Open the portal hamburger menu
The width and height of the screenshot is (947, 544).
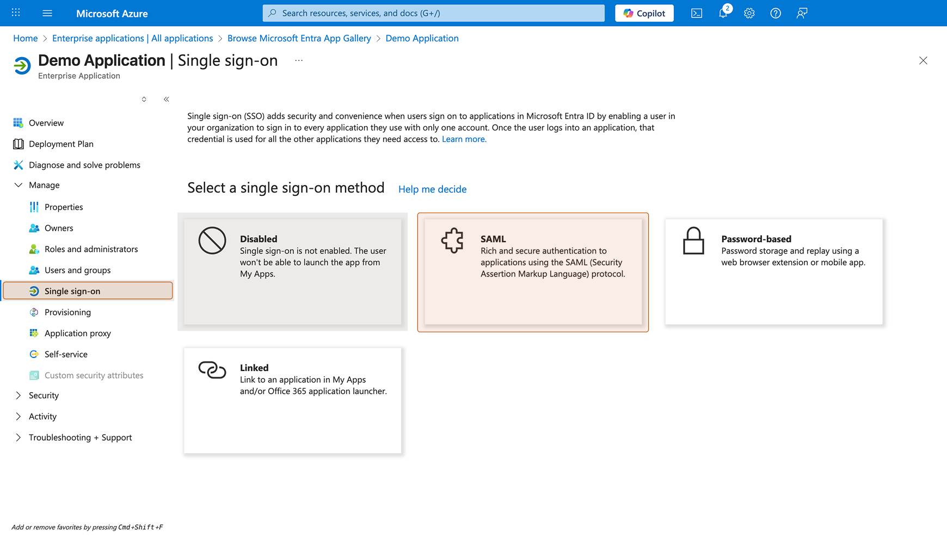point(47,13)
